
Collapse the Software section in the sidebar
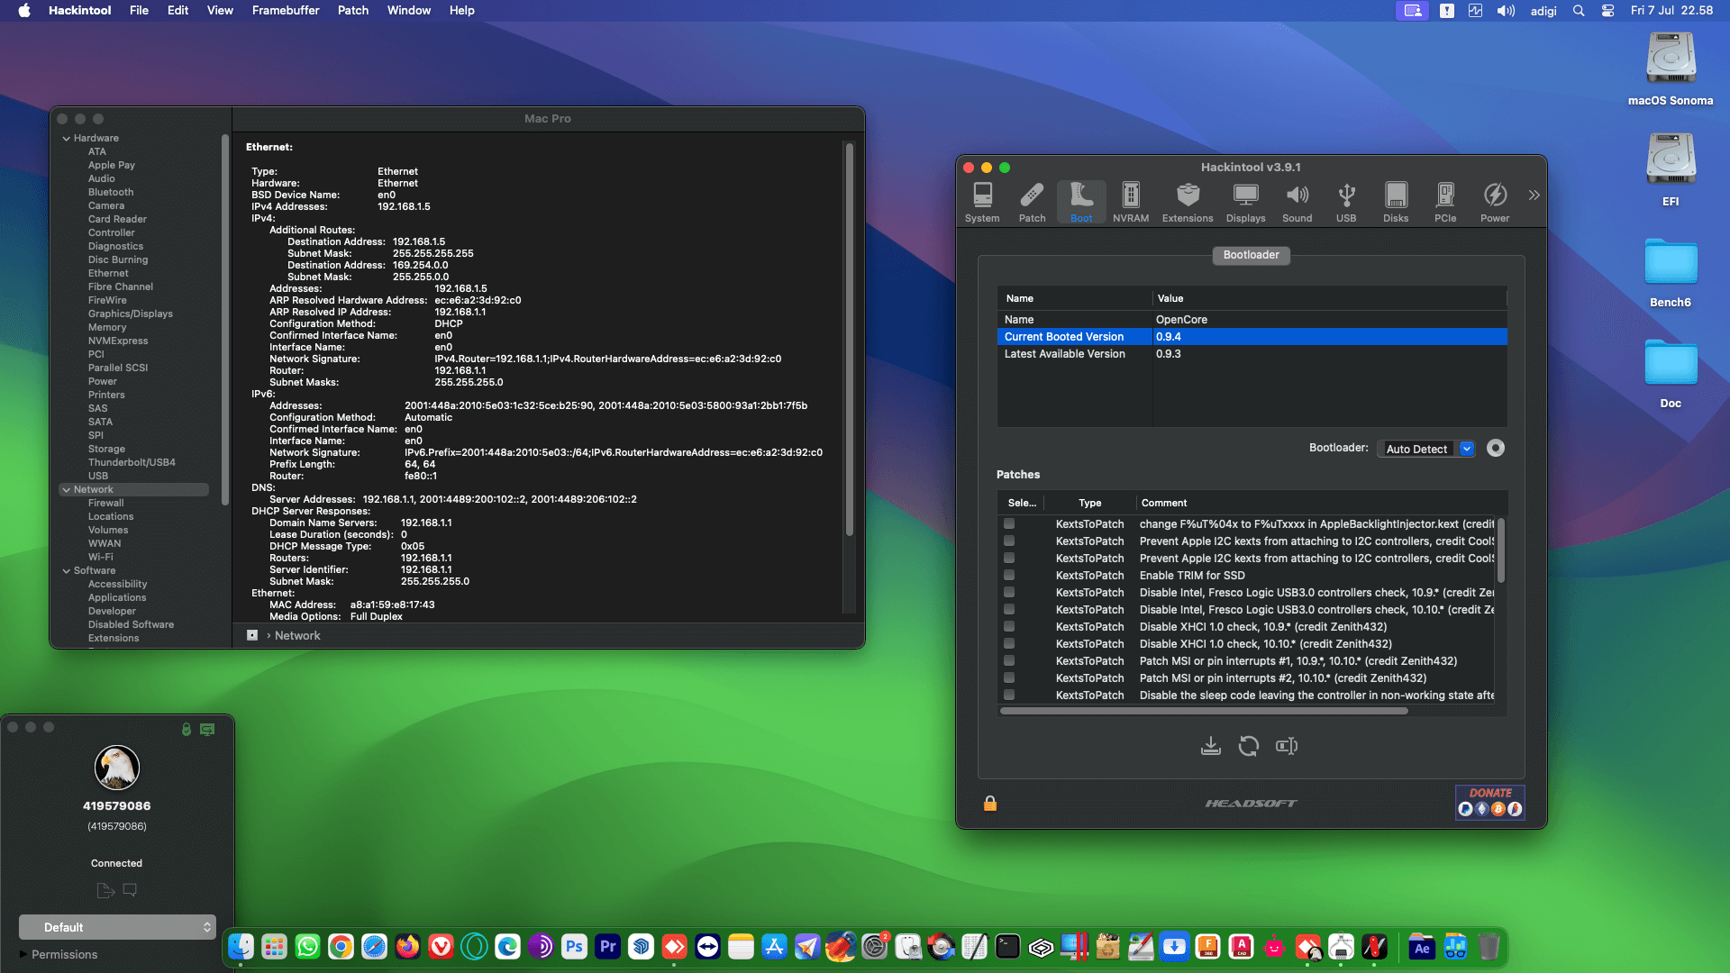(67, 570)
